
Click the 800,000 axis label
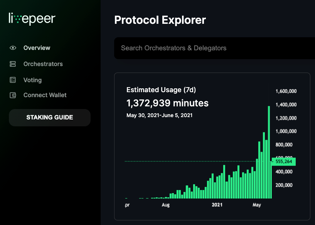(x=284, y=145)
